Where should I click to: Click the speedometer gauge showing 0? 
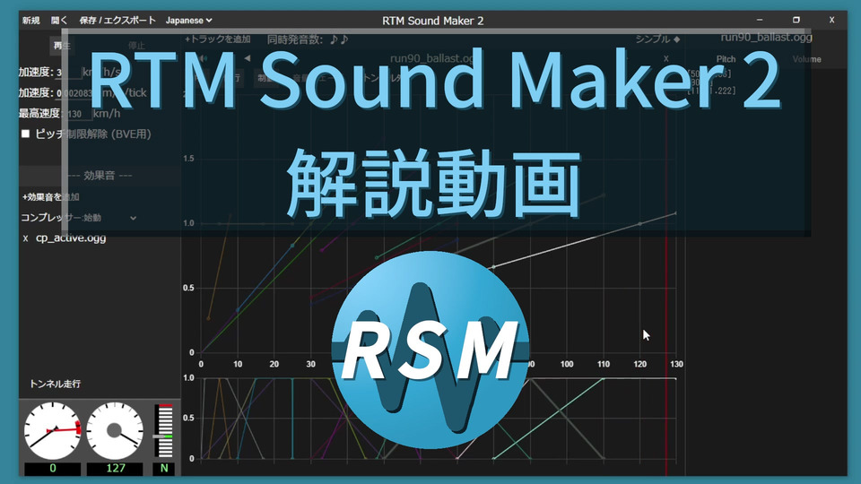[52, 431]
